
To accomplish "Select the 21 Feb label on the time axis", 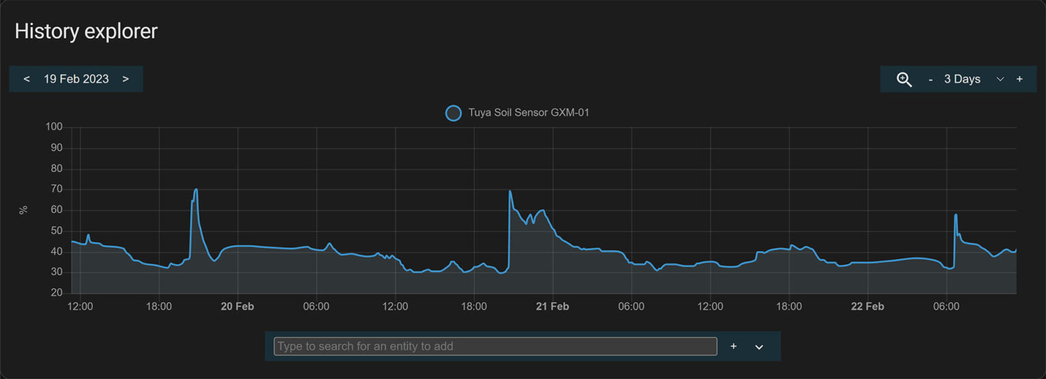I will (x=552, y=307).
